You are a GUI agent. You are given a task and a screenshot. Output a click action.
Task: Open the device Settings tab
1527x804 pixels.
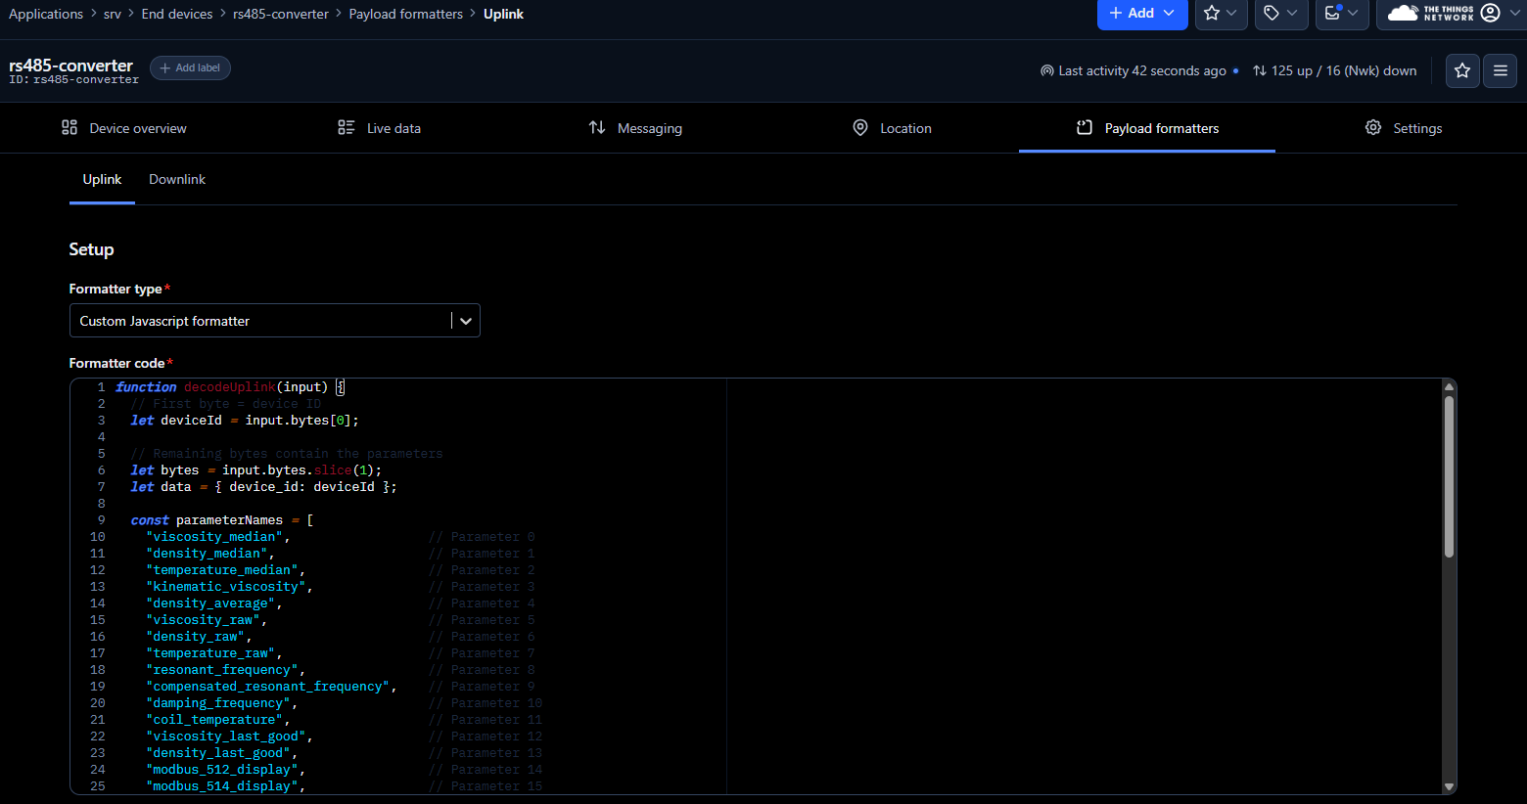[x=1404, y=128]
